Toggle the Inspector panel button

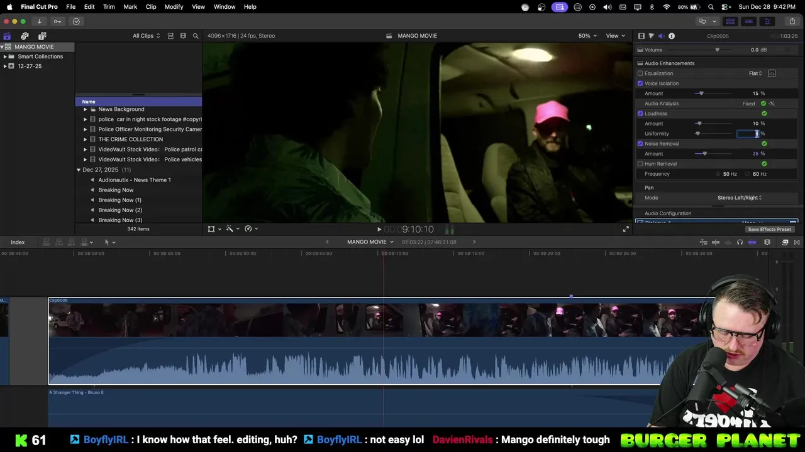click(767, 21)
